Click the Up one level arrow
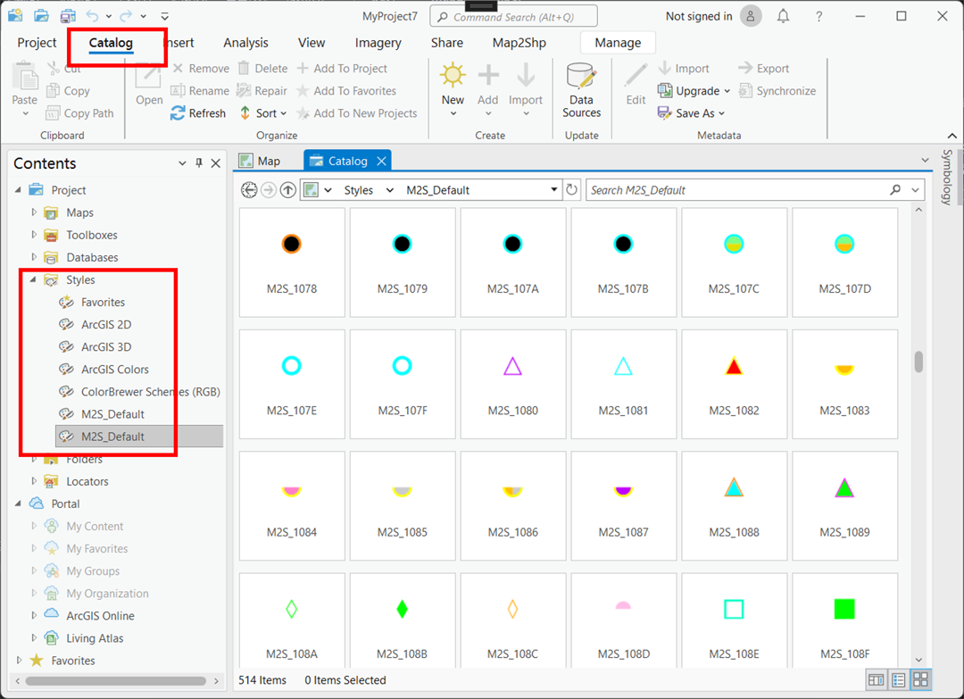 287,190
